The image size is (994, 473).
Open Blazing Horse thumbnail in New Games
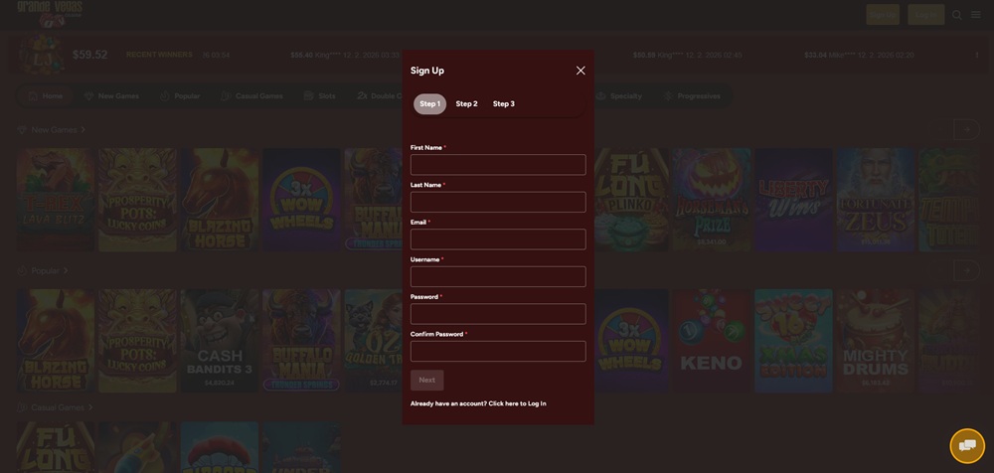pyautogui.click(x=220, y=201)
